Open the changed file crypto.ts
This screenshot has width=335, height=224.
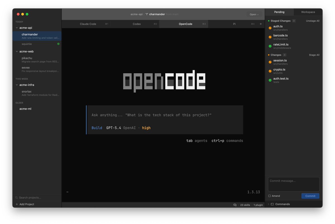[x=294, y=71]
